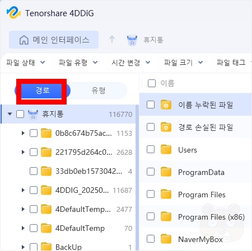Click the Program Files folder icon
The width and height of the screenshot is (252, 251).
click(x=166, y=194)
